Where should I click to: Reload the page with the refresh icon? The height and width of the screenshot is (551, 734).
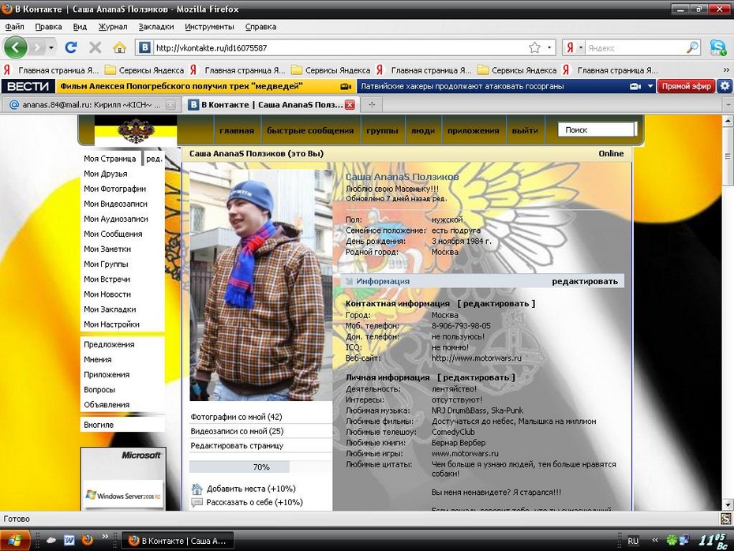point(71,47)
